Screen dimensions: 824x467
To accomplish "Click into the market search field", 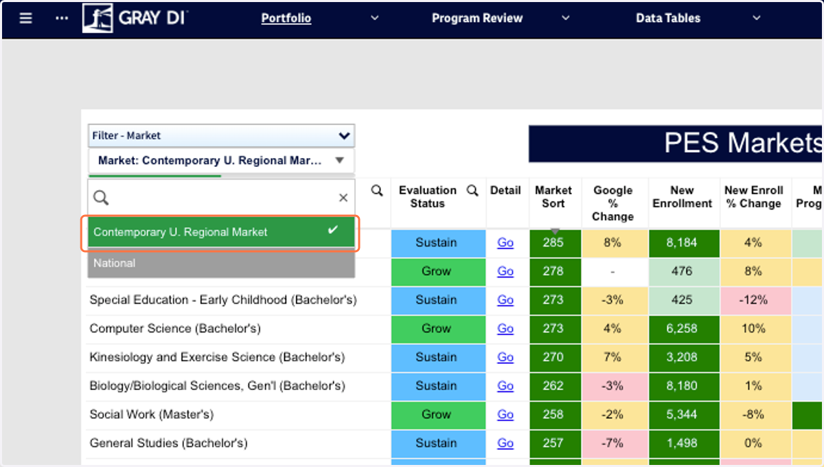I will click(x=221, y=198).
